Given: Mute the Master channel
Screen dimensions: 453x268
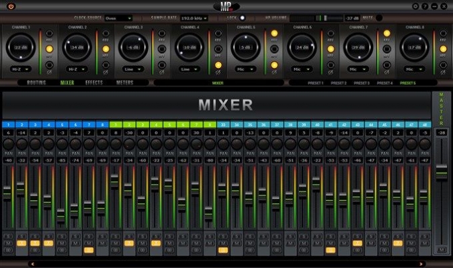Looking at the screenshot, I should coord(442,250).
